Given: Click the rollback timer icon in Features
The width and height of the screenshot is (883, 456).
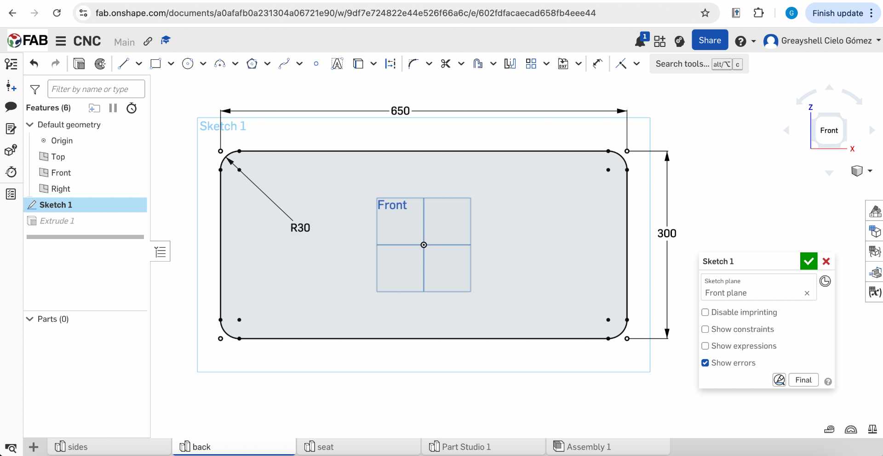Looking at the screenshot, I should click(132, 108).
